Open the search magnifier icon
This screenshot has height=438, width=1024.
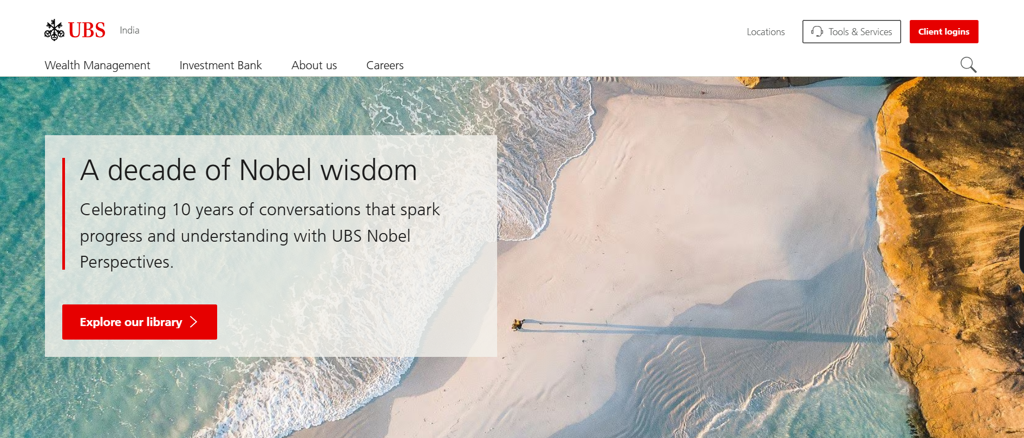[968, 65]
